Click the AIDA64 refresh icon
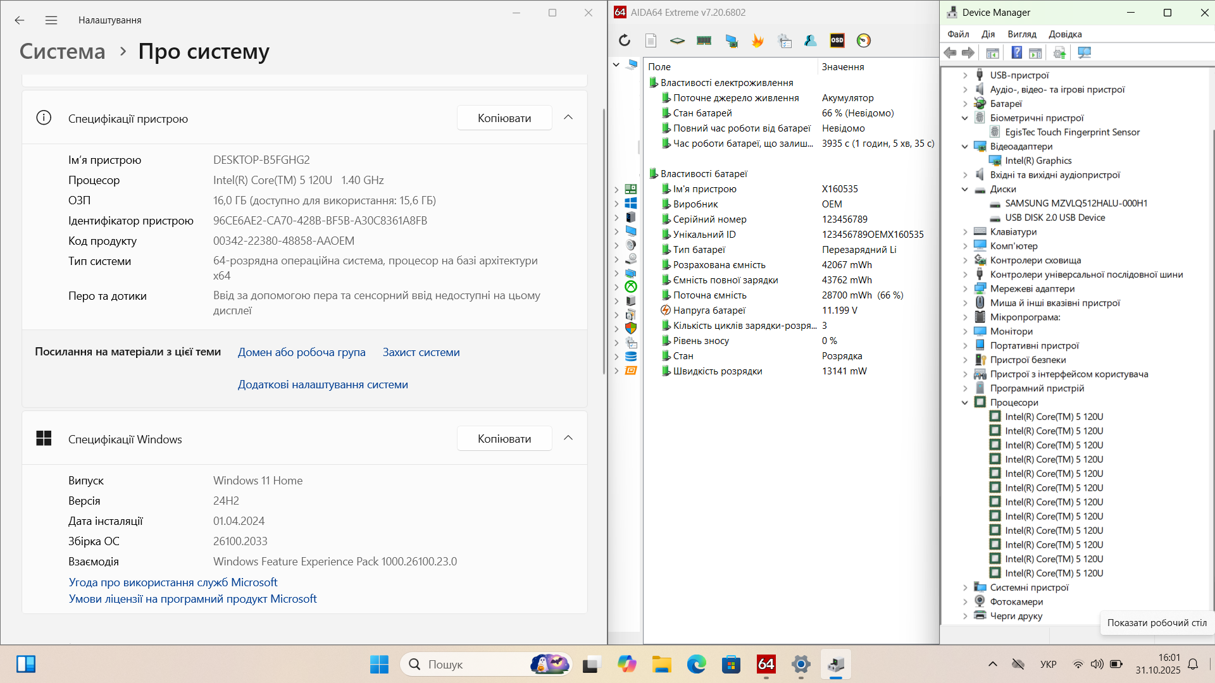The image size is (1215, 683). (x=625, y=40)
